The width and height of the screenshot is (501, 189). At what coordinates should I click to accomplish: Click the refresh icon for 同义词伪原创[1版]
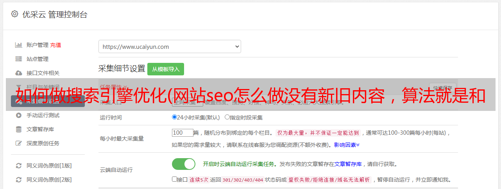18,166
